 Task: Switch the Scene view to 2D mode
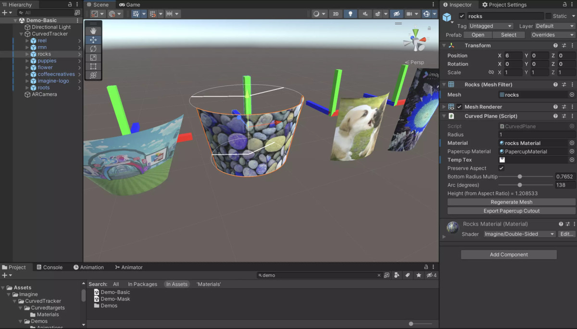pos(336,13)
